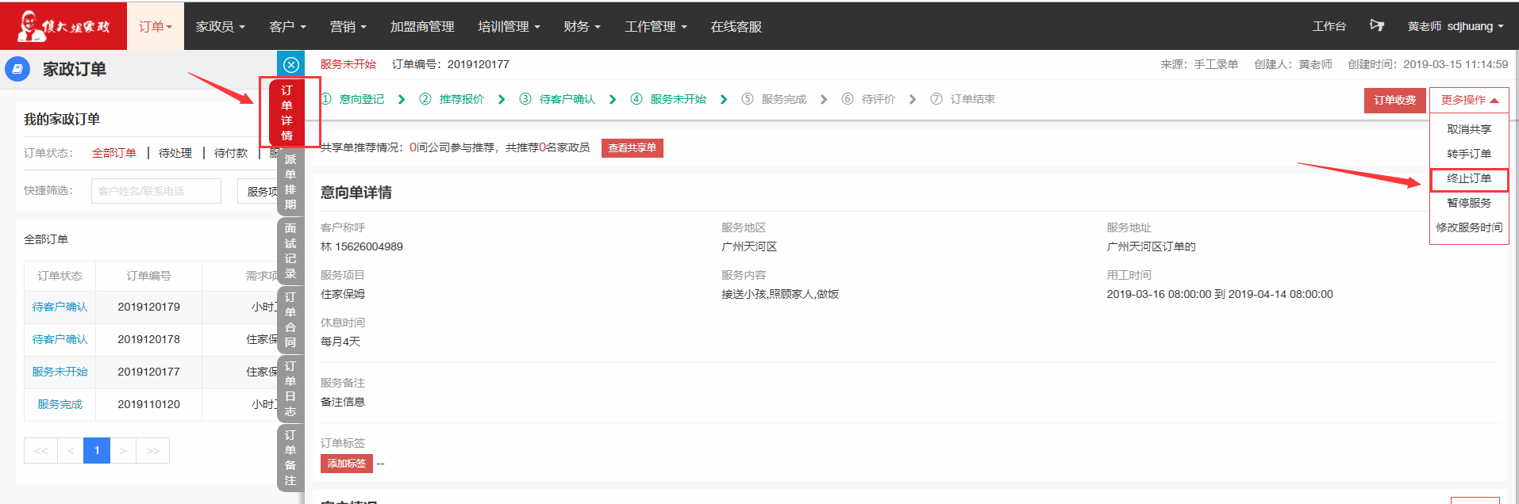
Task: Click step 2 推荐报价 in progress bar
Action: [452, 99]
